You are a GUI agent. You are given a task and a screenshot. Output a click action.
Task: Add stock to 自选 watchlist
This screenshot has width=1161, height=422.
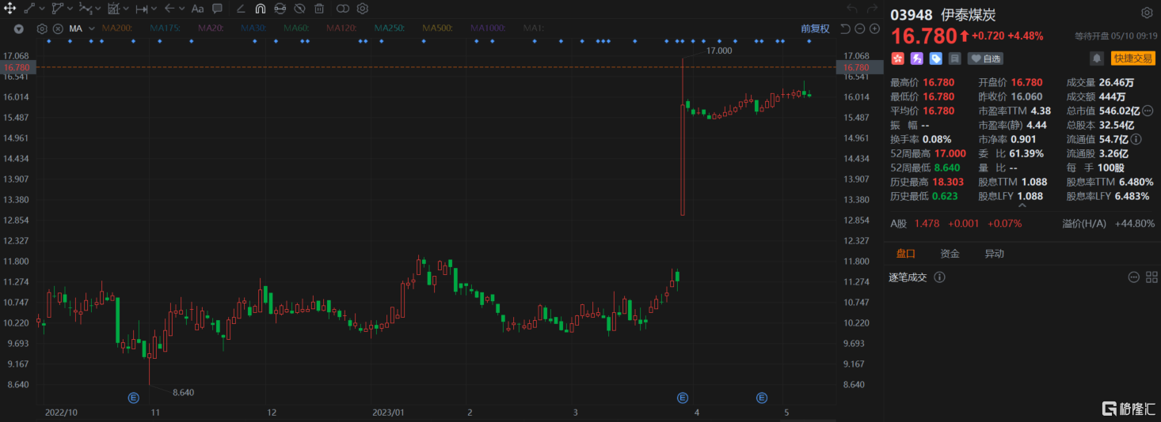pos(986,58)
